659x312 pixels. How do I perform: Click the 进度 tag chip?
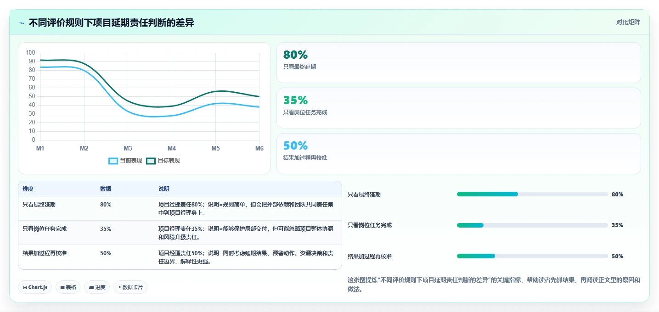click(x=97, y=287)
